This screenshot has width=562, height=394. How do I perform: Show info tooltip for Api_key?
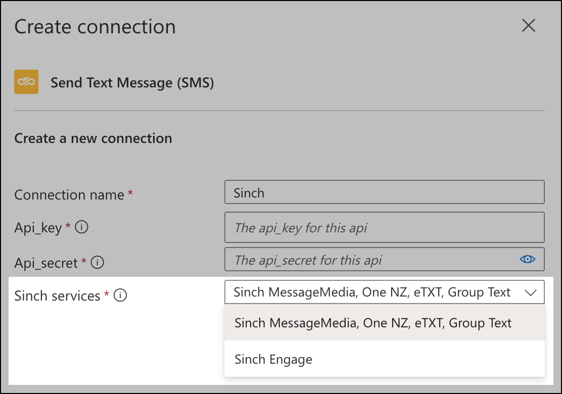coord(81,227)
